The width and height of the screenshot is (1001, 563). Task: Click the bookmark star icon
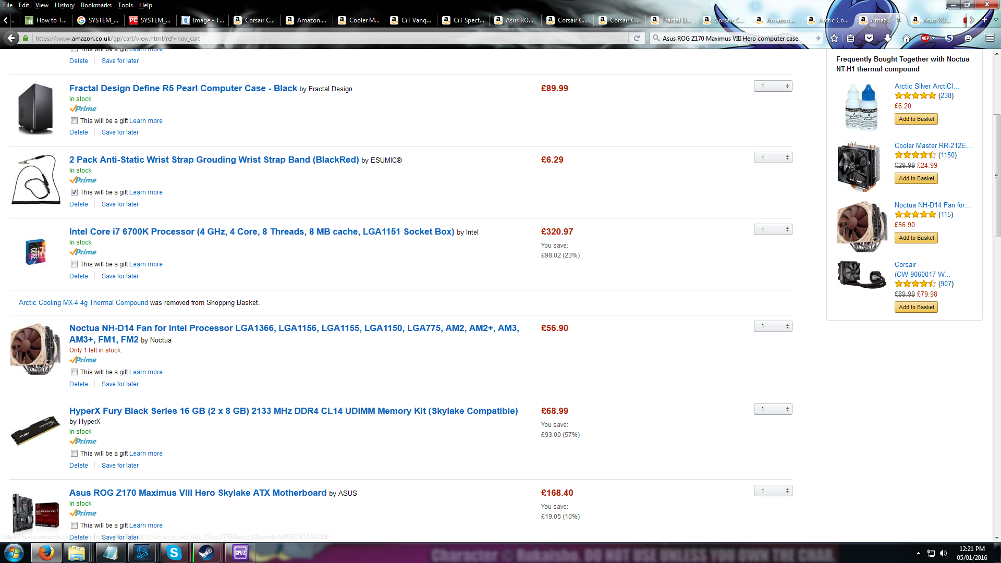pyautogui.click(x=834, y=38)
